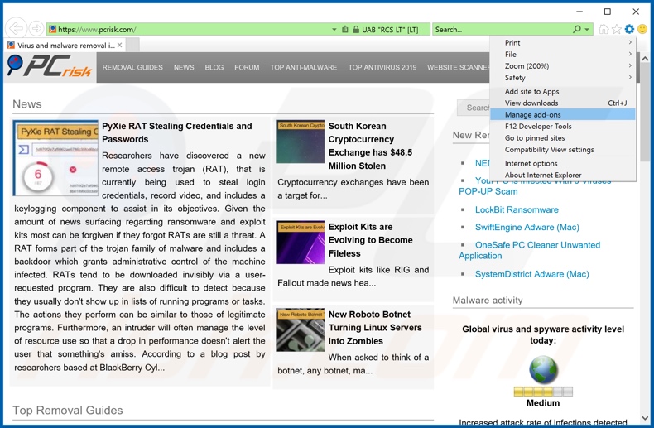The height and width of the screenshot is (428, 654).
Task: Open the address bar autocomplete dropdown arrow
Action: (x=334, y=30)
